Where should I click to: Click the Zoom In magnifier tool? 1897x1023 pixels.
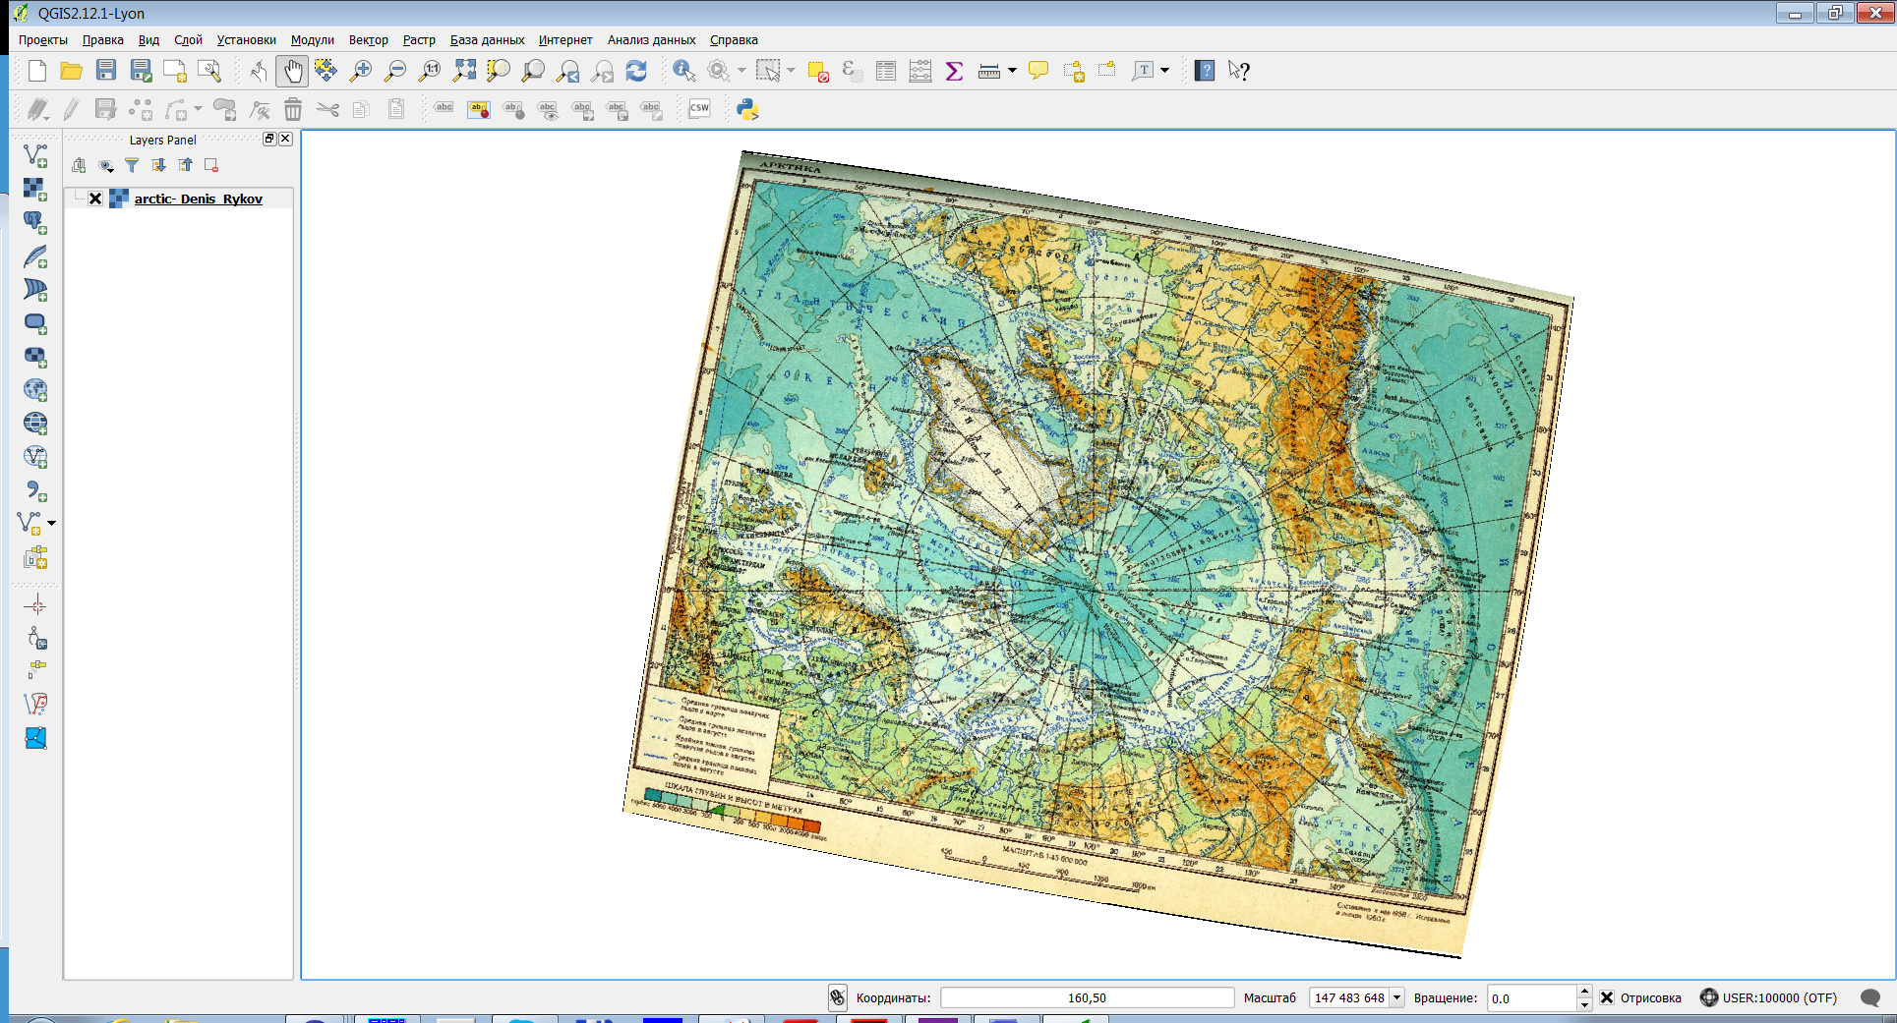(361, 71)
